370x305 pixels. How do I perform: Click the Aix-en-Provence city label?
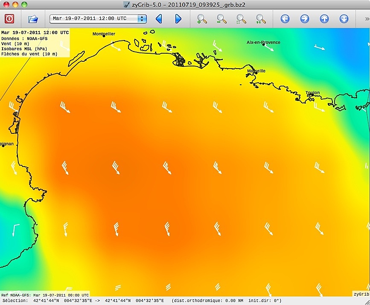(263, 42)
